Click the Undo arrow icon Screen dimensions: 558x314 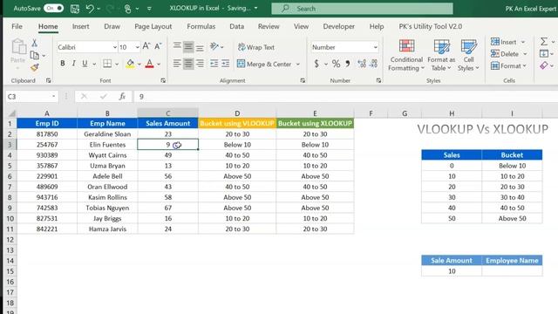pyautogui.click(x=90, y=9)
